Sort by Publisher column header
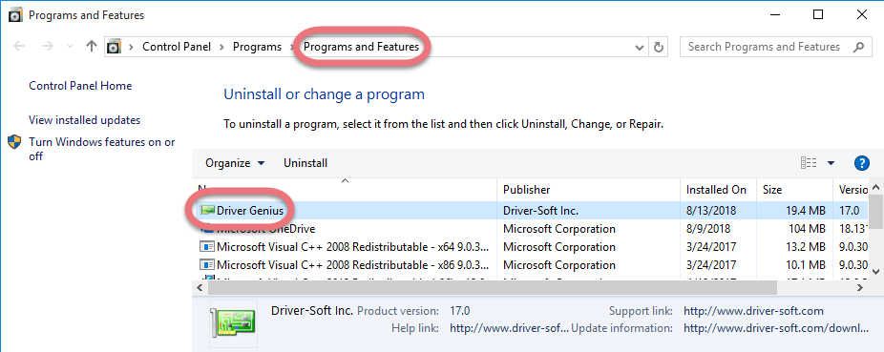This screenshot has width=884, height=352. [x=588, y=190]
